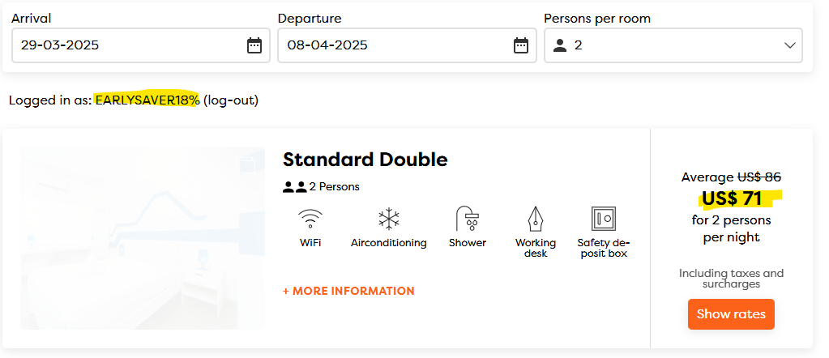Click the Airconditioning snowflake icon
Viewport: 829px width, 358px height.
[x=389, y=219]
